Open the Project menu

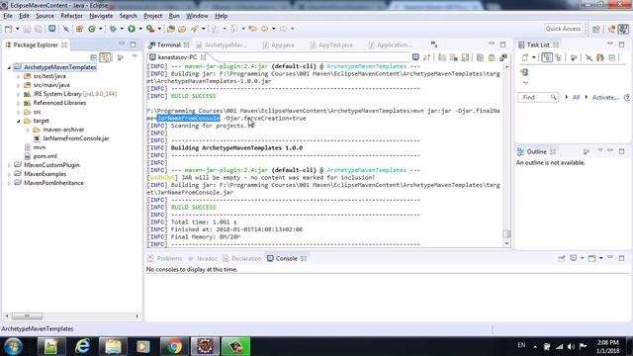[x=153, y=16]
